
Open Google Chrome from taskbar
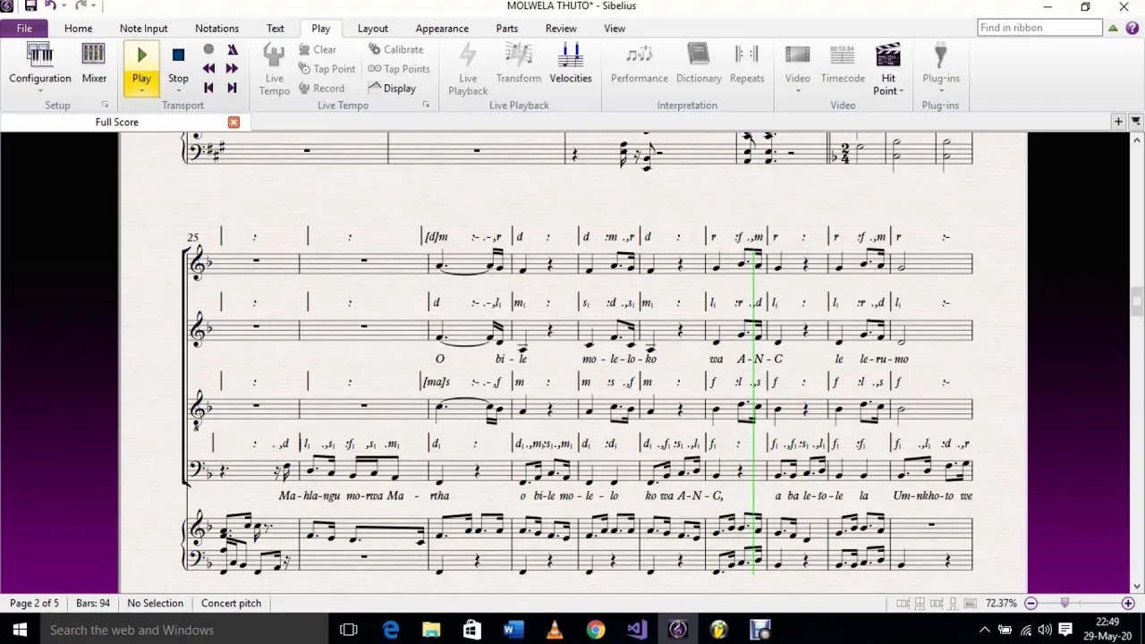(595, 630)
